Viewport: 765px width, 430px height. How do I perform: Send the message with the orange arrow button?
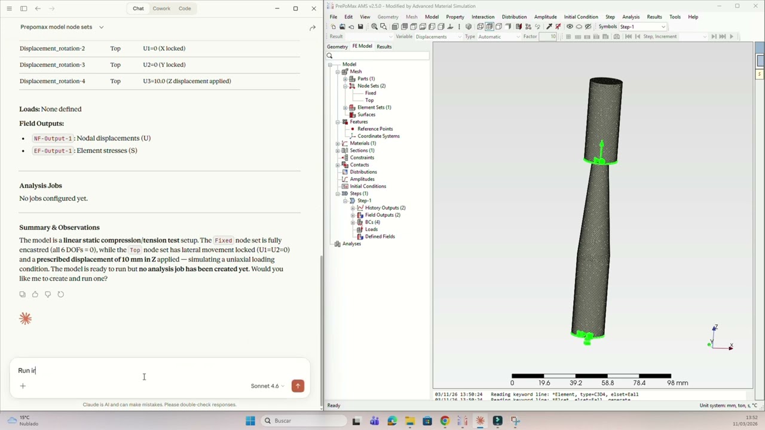(298, 386)
